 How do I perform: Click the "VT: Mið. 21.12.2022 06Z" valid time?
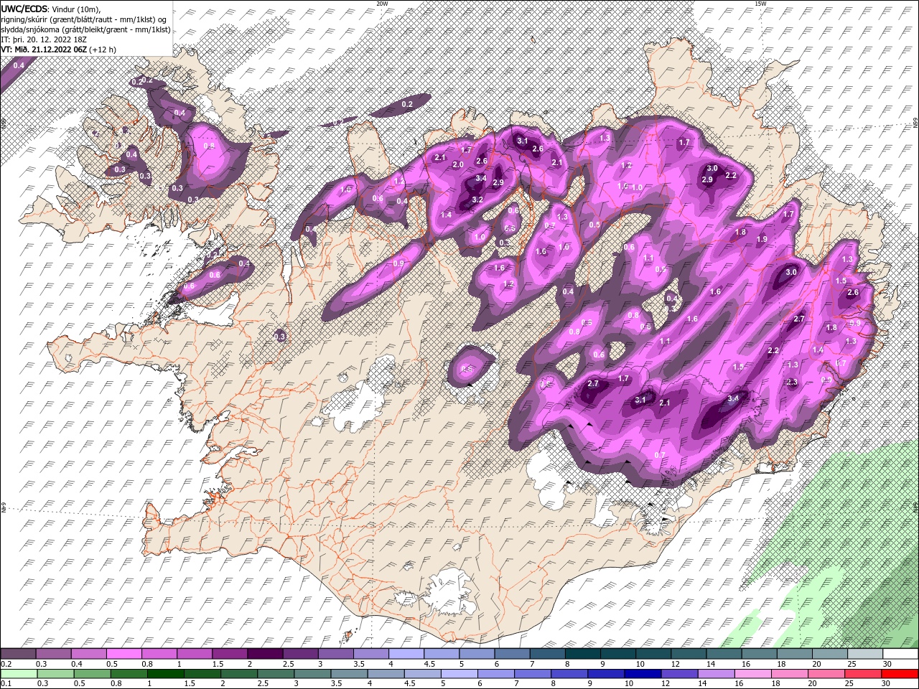coord(44,50)
